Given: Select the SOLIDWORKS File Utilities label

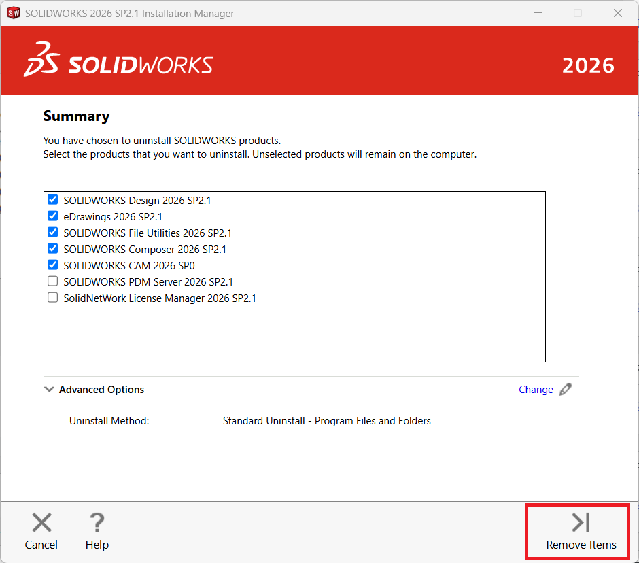Looking at the screenshot, I should [x=148, y=233].
